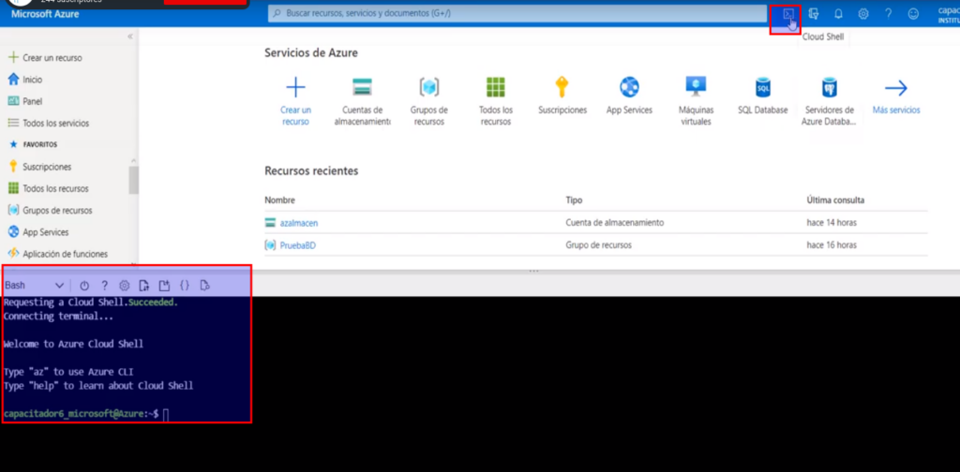960x472 pixels.
Task: Open Grupos de recursos service tile
Action: coord(429,101)
